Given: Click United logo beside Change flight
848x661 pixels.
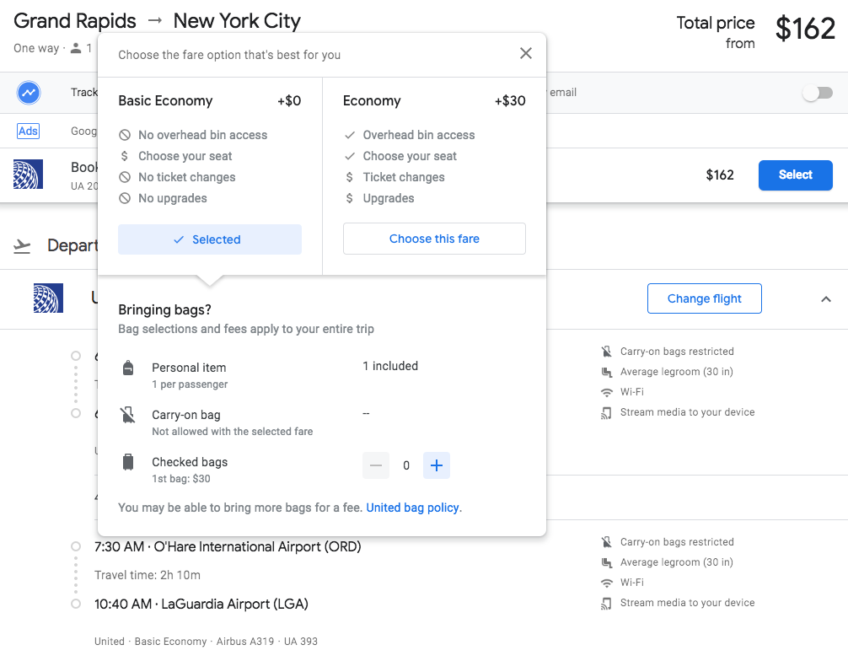Looking at the screenshot, I should click(x=48, y=298).
